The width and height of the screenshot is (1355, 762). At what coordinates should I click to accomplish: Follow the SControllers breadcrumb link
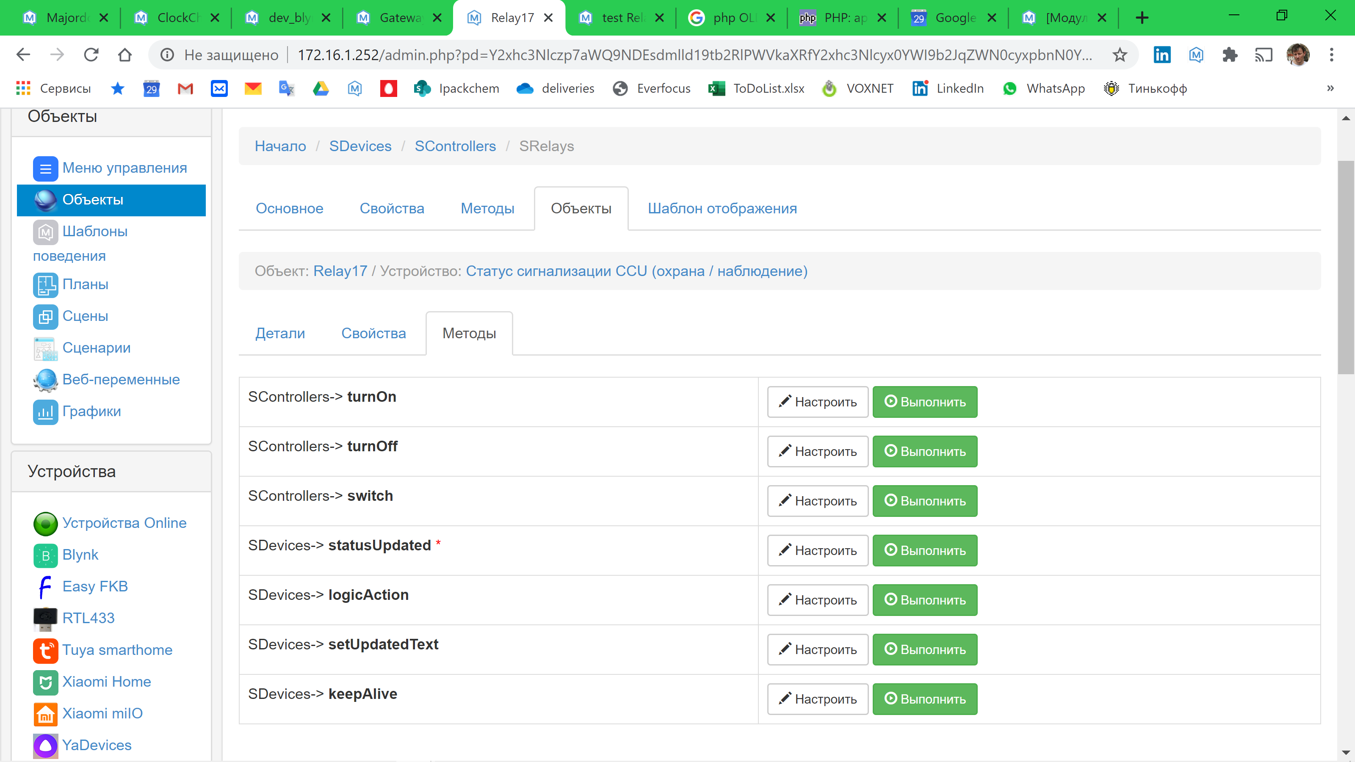tap(455, 146)
